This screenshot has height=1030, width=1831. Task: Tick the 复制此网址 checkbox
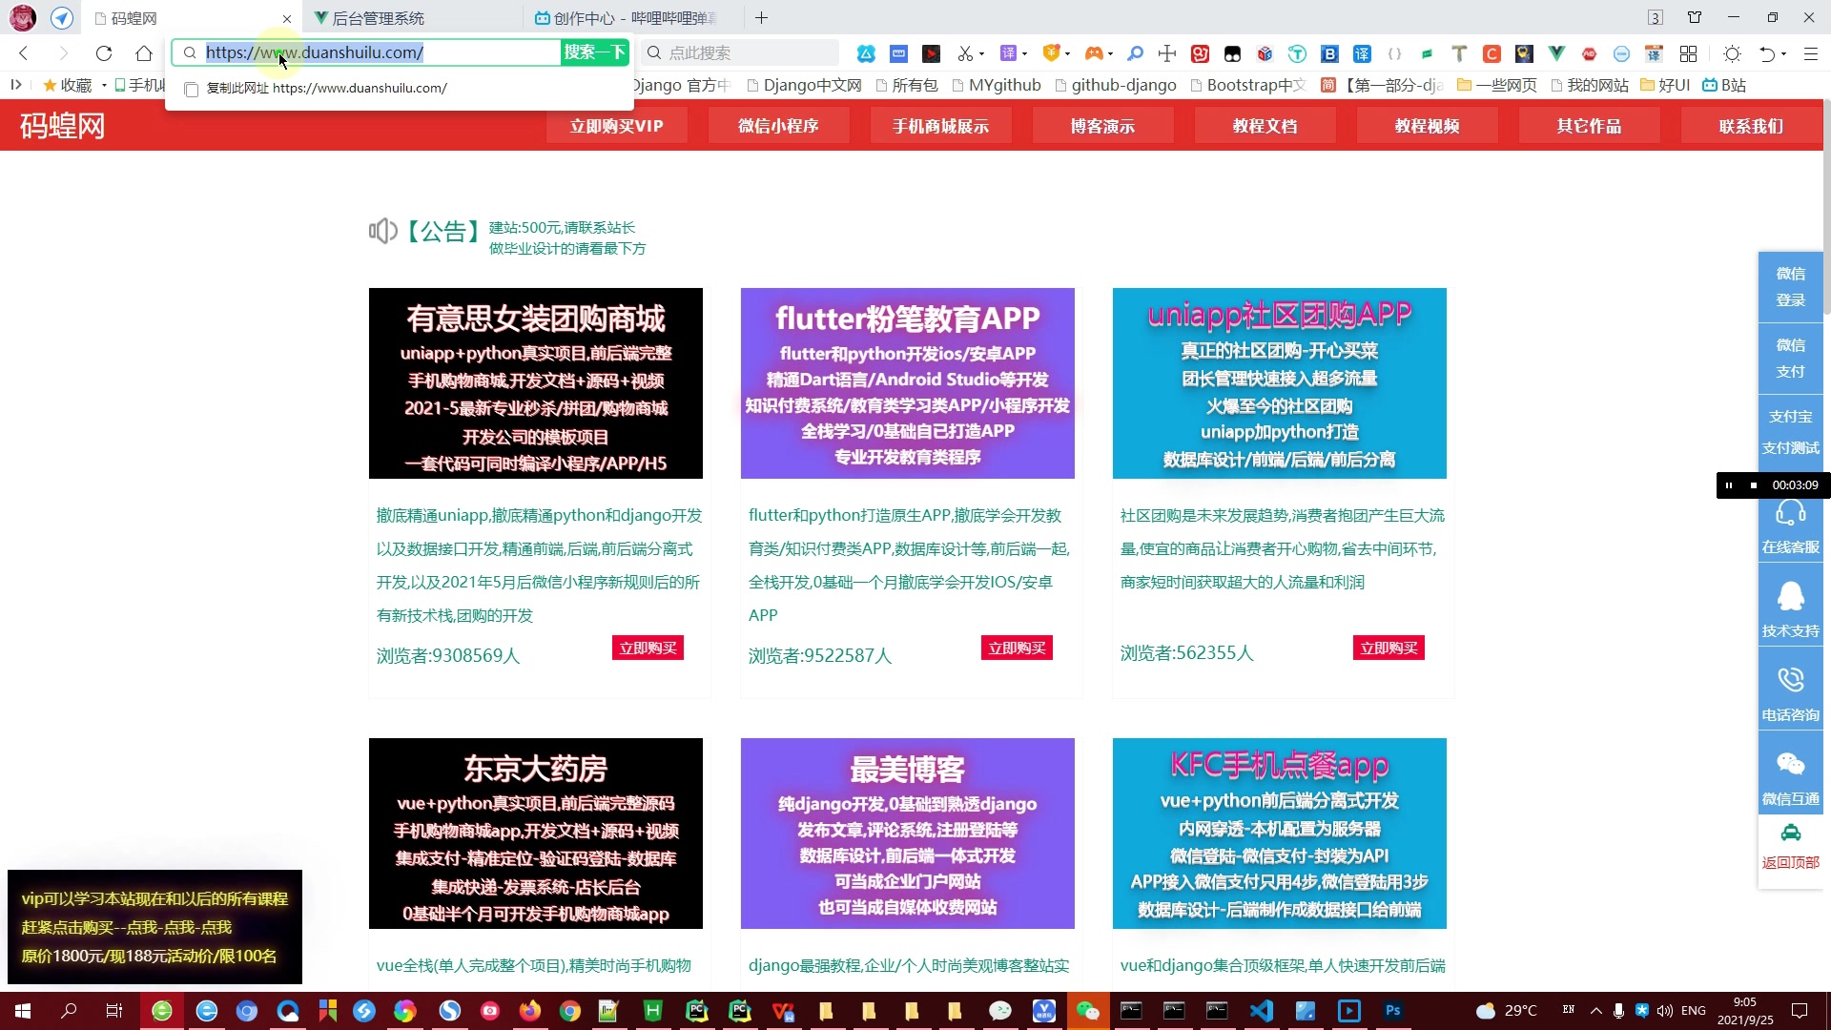point(192,89)
